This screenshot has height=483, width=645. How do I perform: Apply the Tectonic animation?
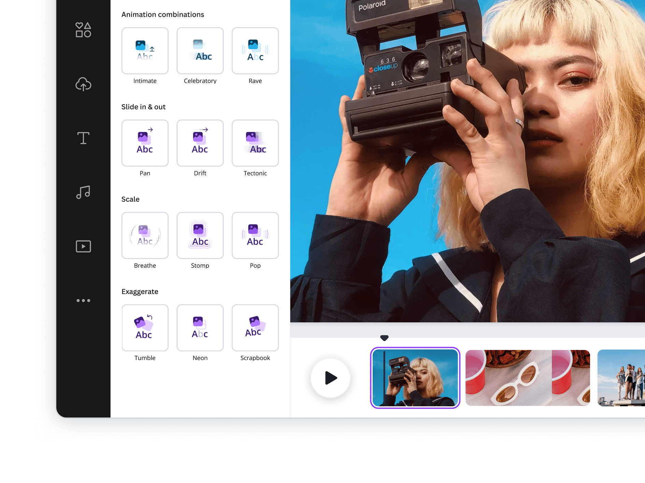(255, 143)
